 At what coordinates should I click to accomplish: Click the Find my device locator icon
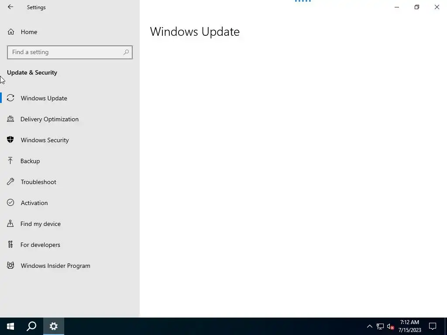[x=10, y=223]
